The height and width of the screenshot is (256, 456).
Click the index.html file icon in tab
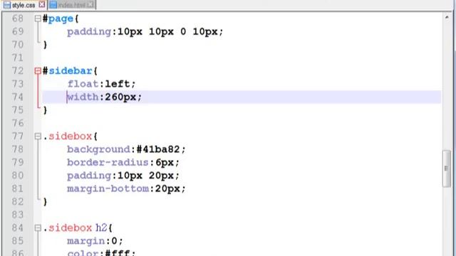tap(53, 5)
